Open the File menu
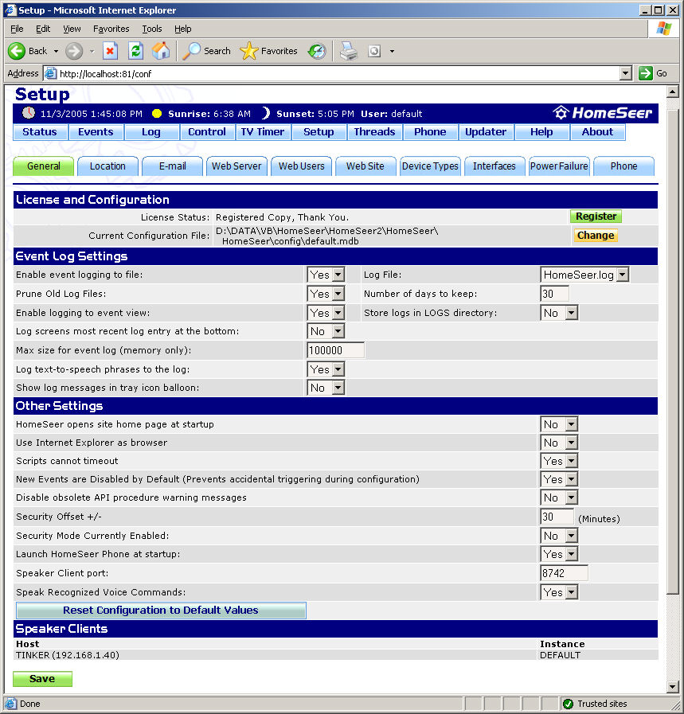The height and width of the screenshot is (714, 684). click(x=17, y=29)
